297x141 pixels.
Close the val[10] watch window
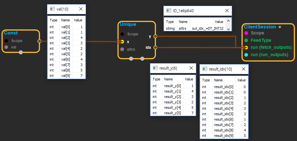(x=81, y=9)
